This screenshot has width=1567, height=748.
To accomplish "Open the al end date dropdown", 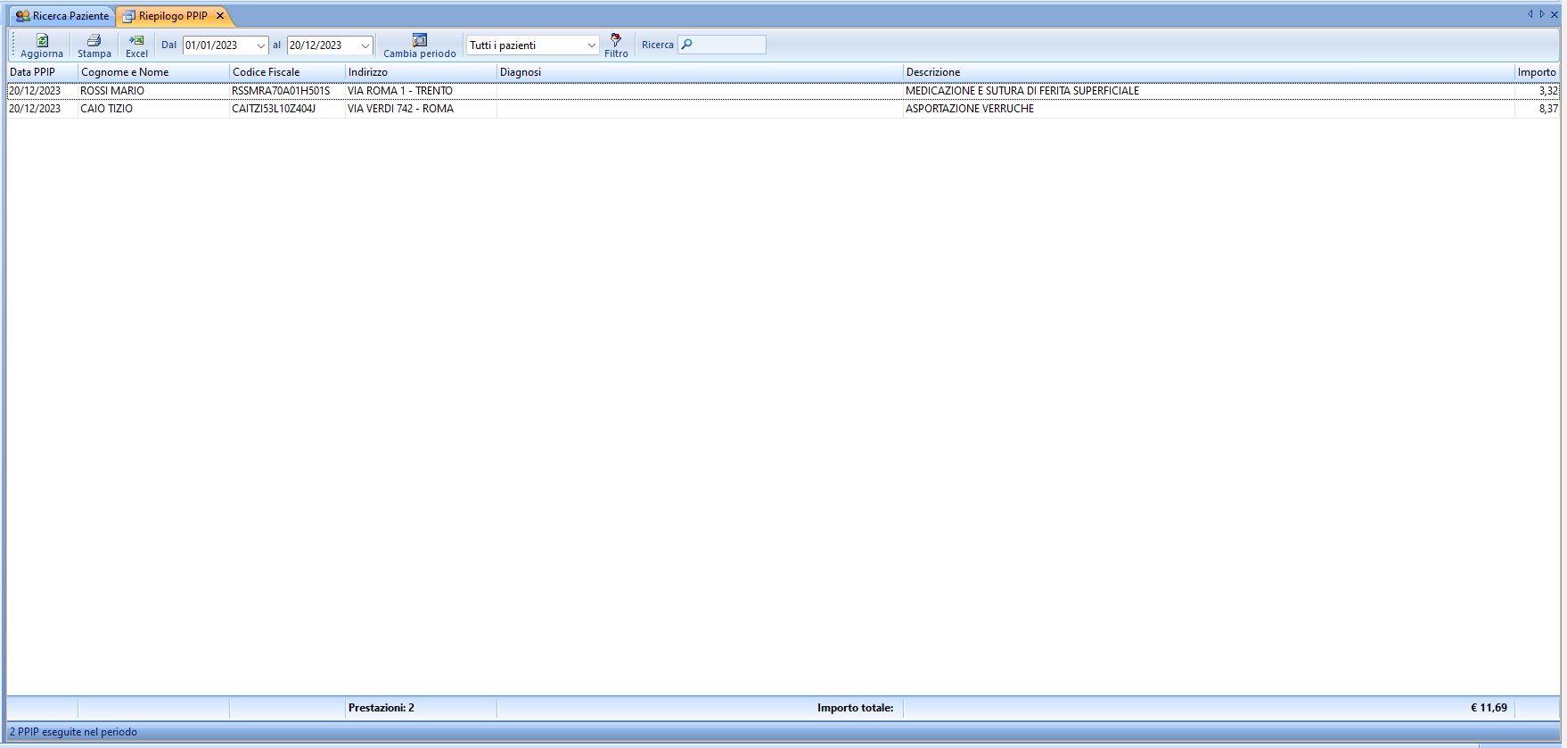I will (x=365, y=45).
